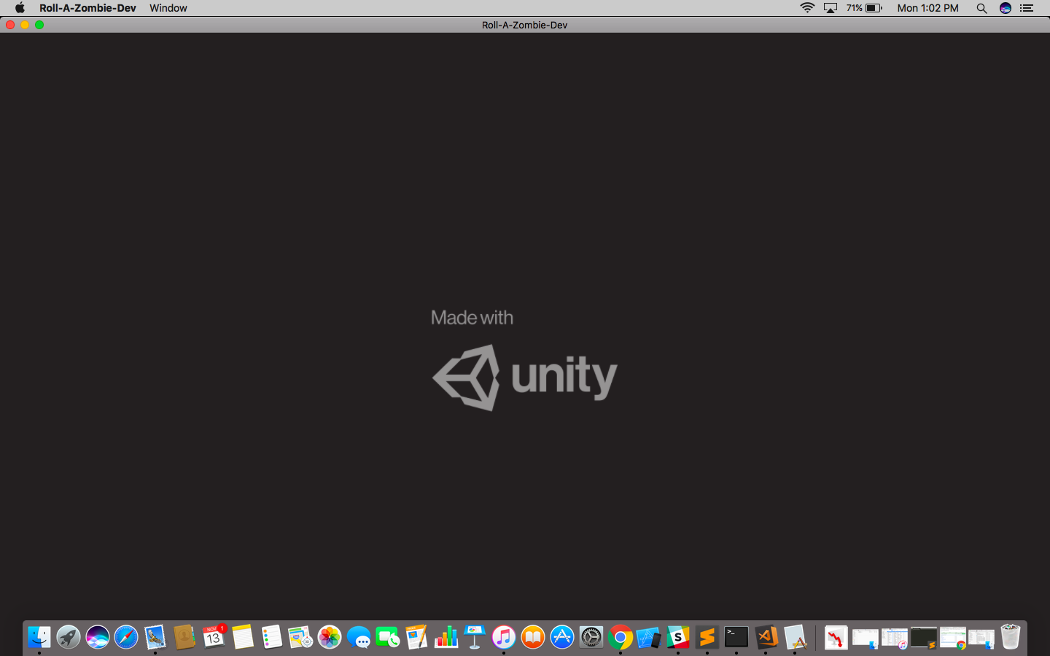The height and width of the screenshot is (656, 1050).
Task: Open the Trash in the Dock
Action: point(1011,637)
